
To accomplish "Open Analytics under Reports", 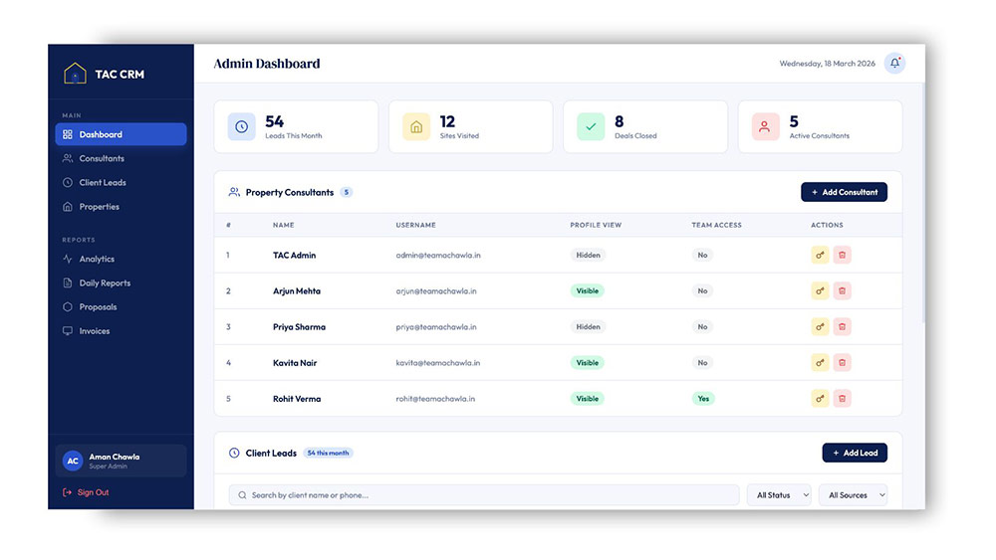I will tap(97, 260).
